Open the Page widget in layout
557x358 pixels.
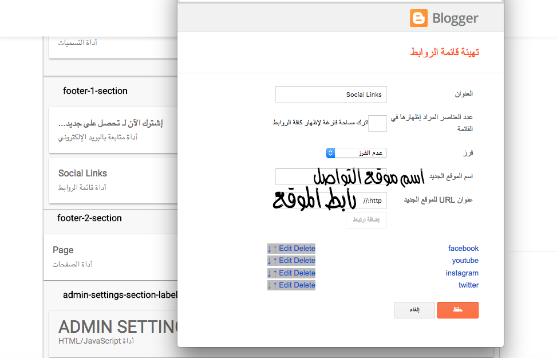tap(110, 257)
